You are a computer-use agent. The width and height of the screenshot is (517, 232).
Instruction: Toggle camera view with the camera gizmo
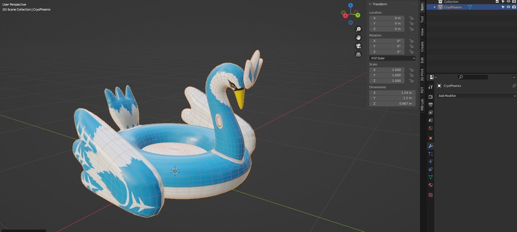[358, 46]
